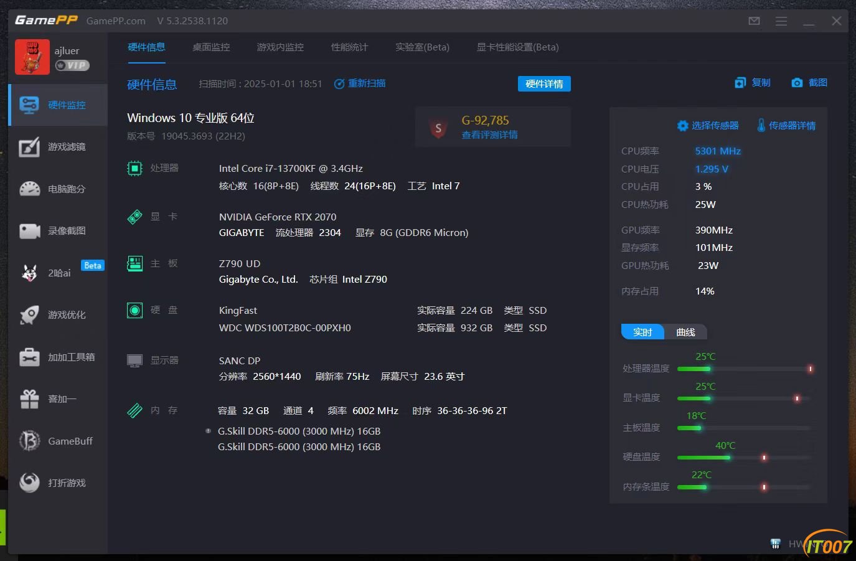Switch to the 桌面监控 tab
The height and width of the screenshot is (561, 856).
click(211, 47)
